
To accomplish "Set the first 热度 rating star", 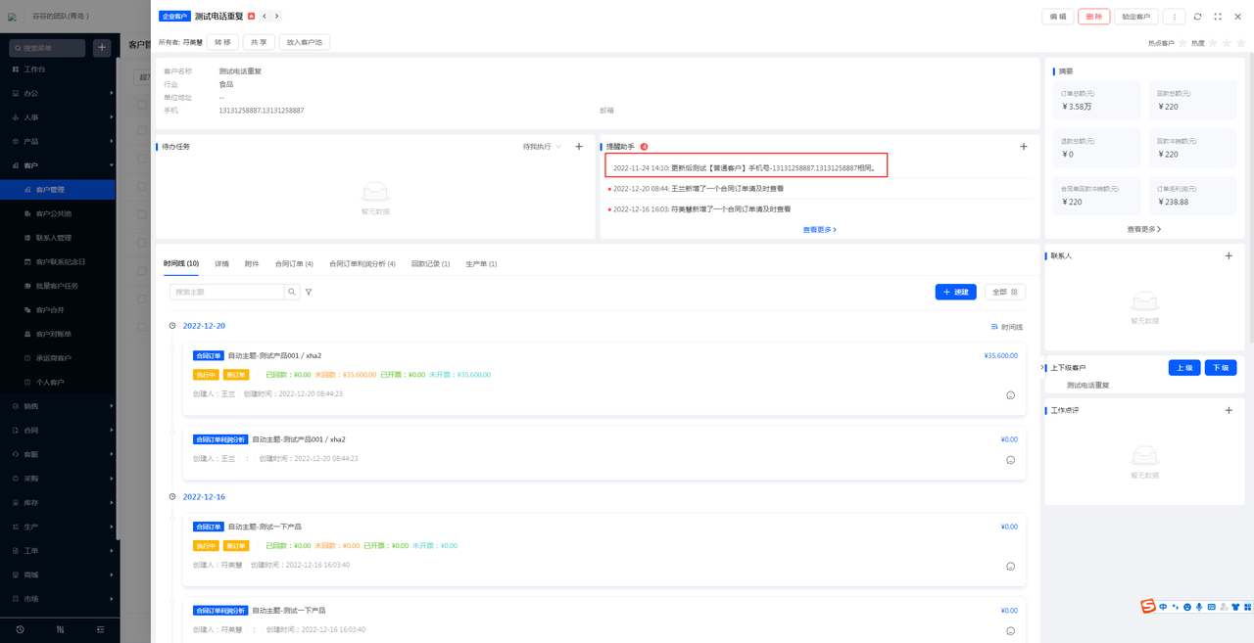I will coord(1214,43).
